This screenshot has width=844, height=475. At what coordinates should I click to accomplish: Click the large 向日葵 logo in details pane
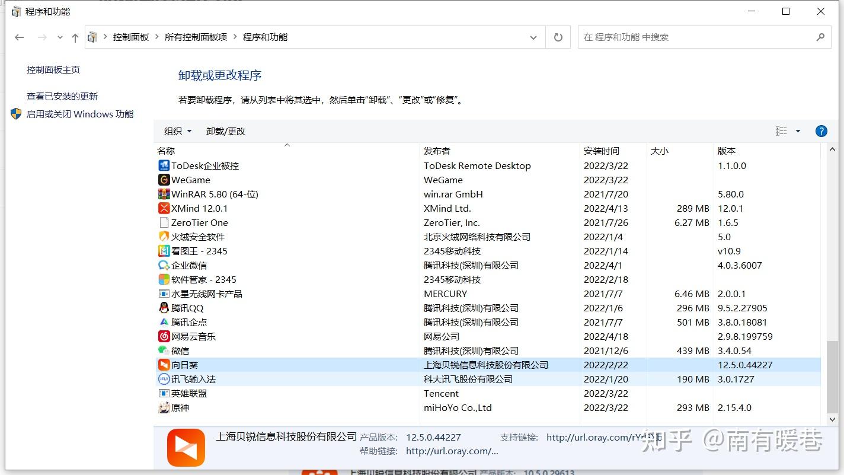186,448
